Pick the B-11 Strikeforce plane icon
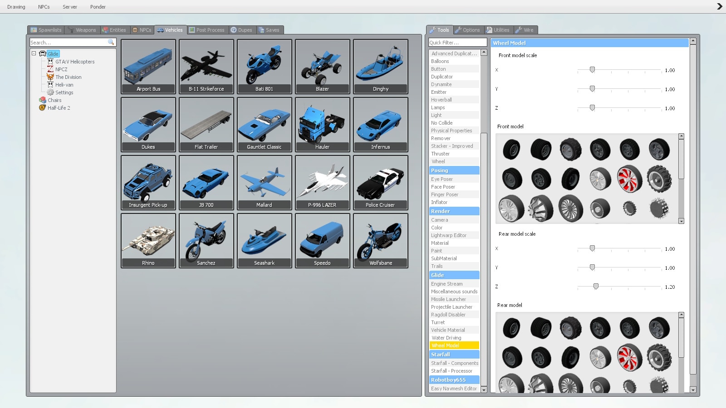 (206, 66)
